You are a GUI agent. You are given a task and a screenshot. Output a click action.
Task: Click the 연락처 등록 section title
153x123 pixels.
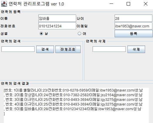[x=11, y=12]
